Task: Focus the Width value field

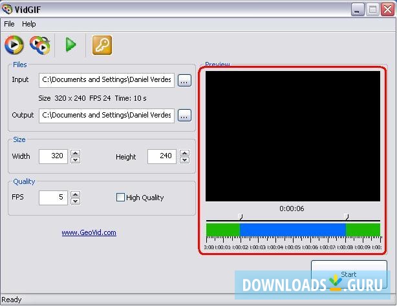Action: point(53,156)
